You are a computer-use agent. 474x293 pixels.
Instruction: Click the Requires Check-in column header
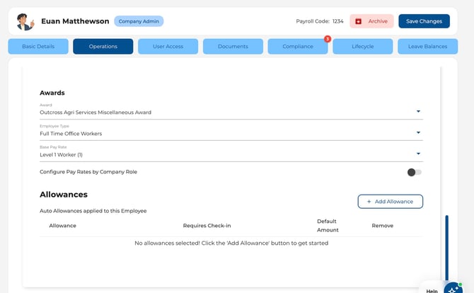(207, 226)
